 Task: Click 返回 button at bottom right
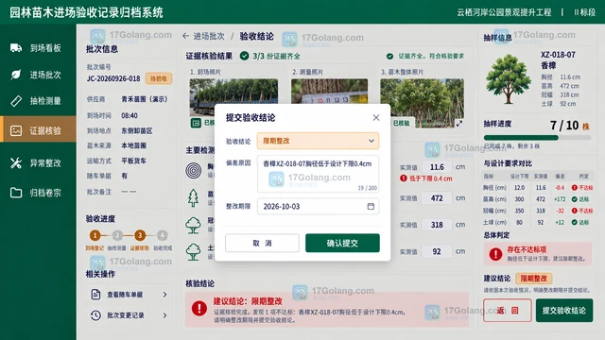tap(508, 311)
